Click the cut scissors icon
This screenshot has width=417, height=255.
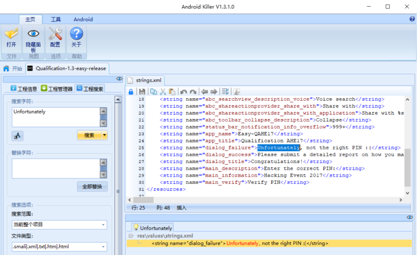pyautogui.click(x=163, y=92)
